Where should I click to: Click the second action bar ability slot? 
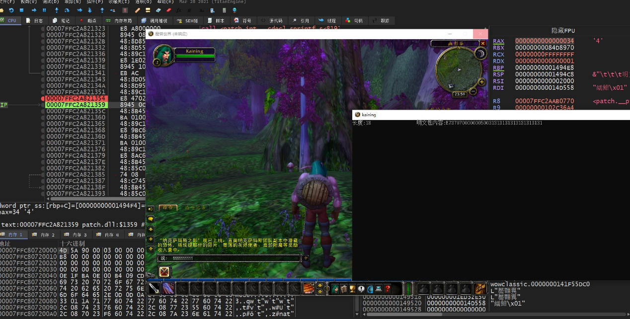(168, 288)
